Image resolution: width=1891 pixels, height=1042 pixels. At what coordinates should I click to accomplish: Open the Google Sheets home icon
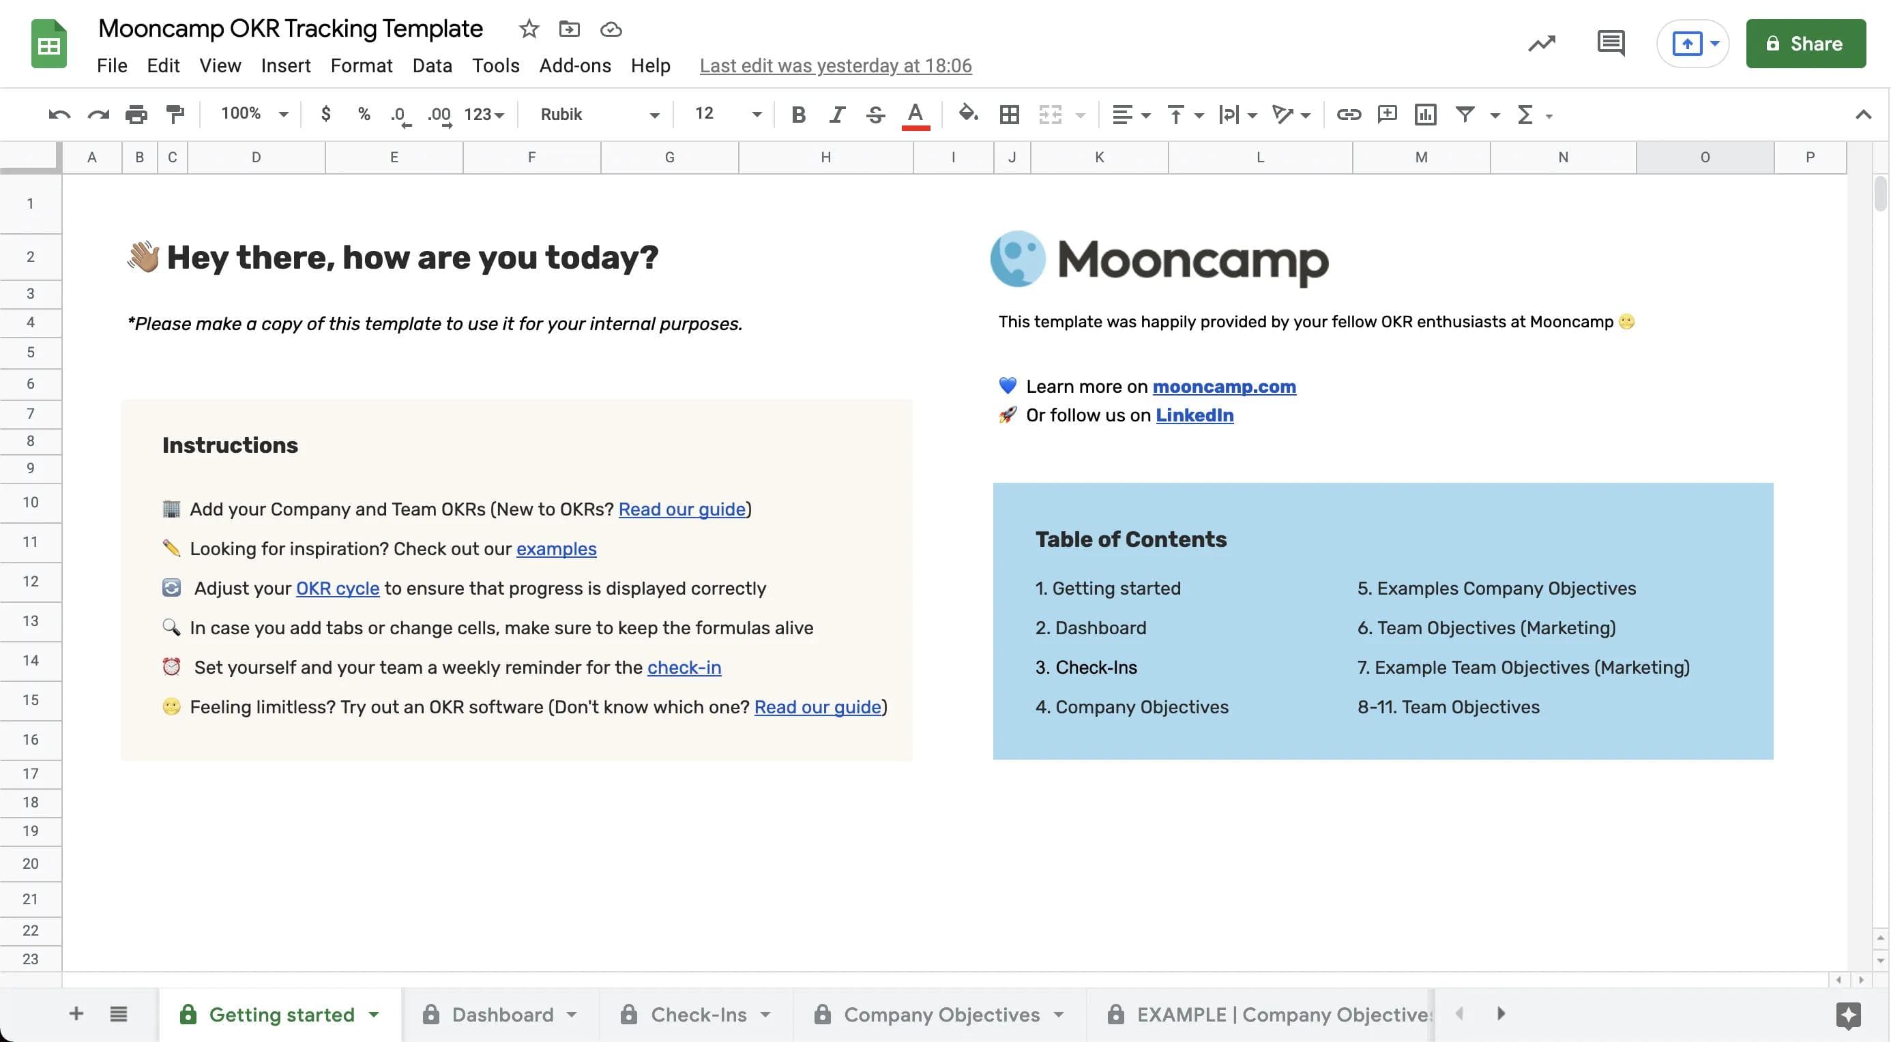[x=48, y=43]
